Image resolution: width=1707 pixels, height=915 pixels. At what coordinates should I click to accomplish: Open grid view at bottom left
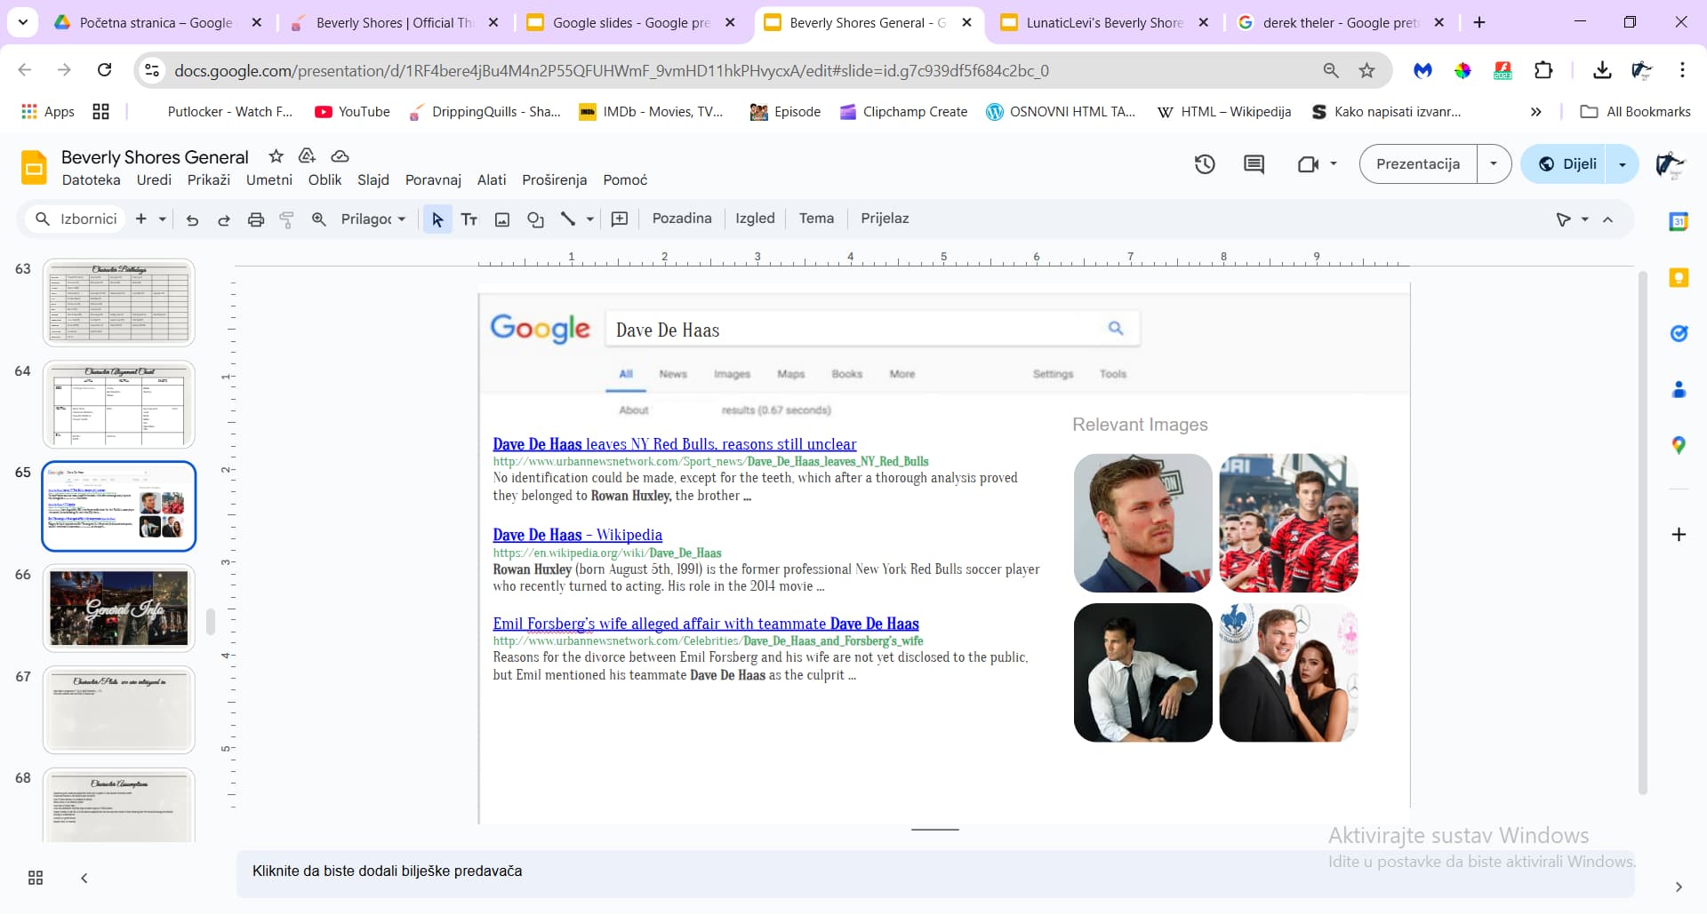[x=36, y=879]
